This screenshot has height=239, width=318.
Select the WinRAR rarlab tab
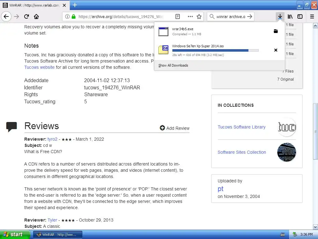(35, 5)
